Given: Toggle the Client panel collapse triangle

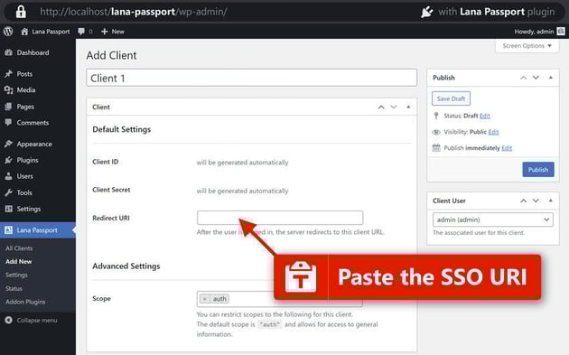Looking at the screenshot, I should [408, 107].
